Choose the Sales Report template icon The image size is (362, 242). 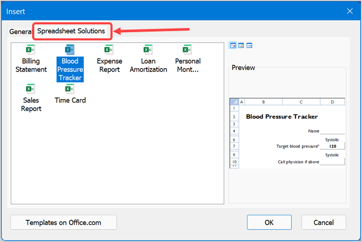click(x=31, y=89)
